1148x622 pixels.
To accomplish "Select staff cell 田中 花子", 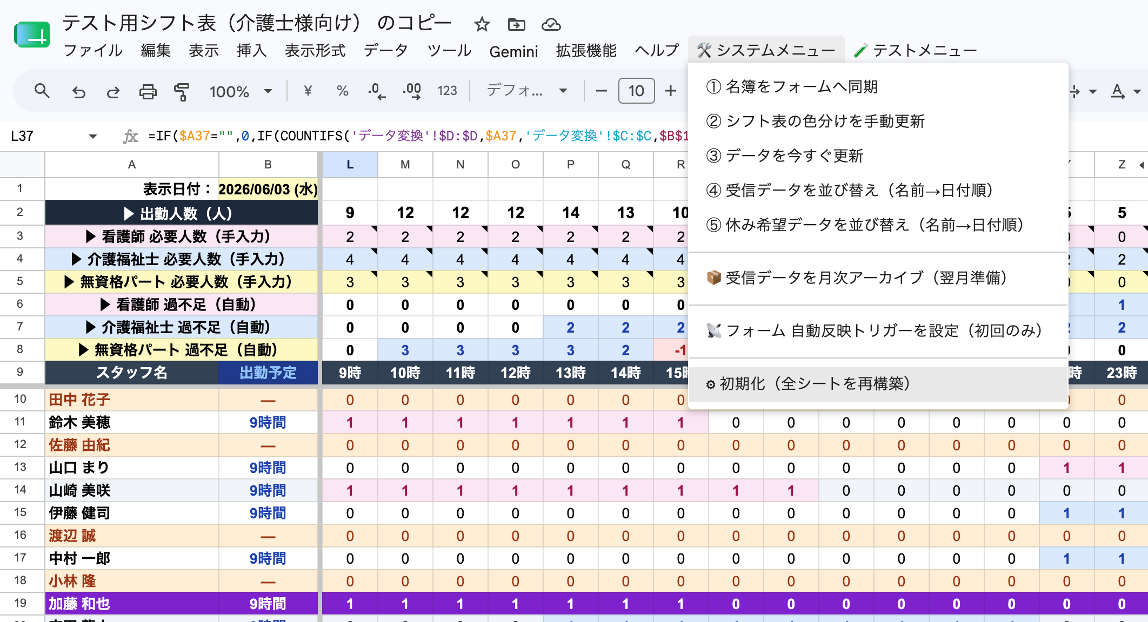I will pyautogui.click(x=131, y=400).
